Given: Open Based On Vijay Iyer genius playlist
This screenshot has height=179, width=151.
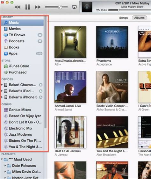Looking at the screenshot, I should coord(22,116).
